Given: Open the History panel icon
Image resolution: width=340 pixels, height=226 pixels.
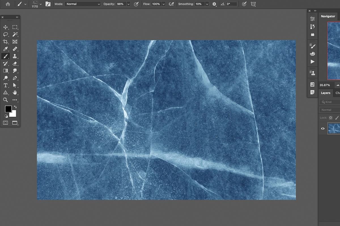Looking at the screenshot, I should click(313, 27).
